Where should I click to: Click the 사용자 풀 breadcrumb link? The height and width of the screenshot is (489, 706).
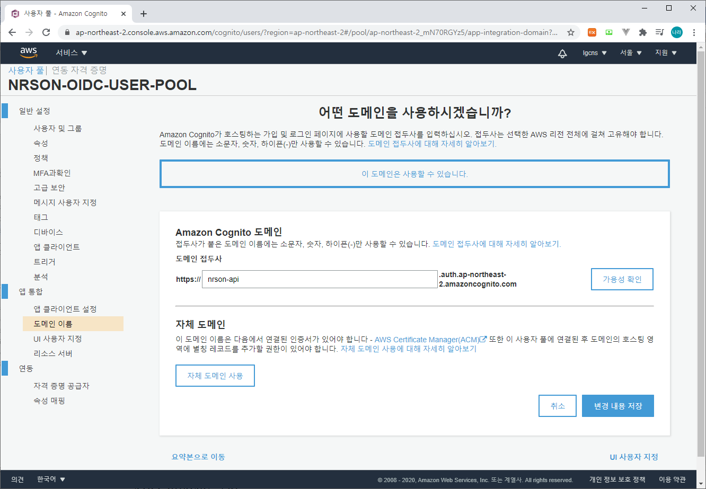point(26,70)
